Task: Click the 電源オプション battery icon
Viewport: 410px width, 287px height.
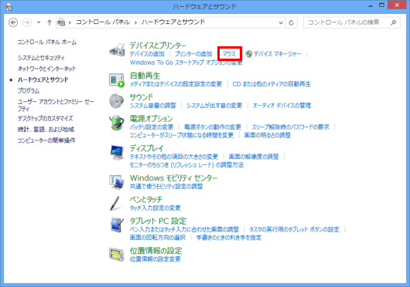Action: tap(117, 123)
